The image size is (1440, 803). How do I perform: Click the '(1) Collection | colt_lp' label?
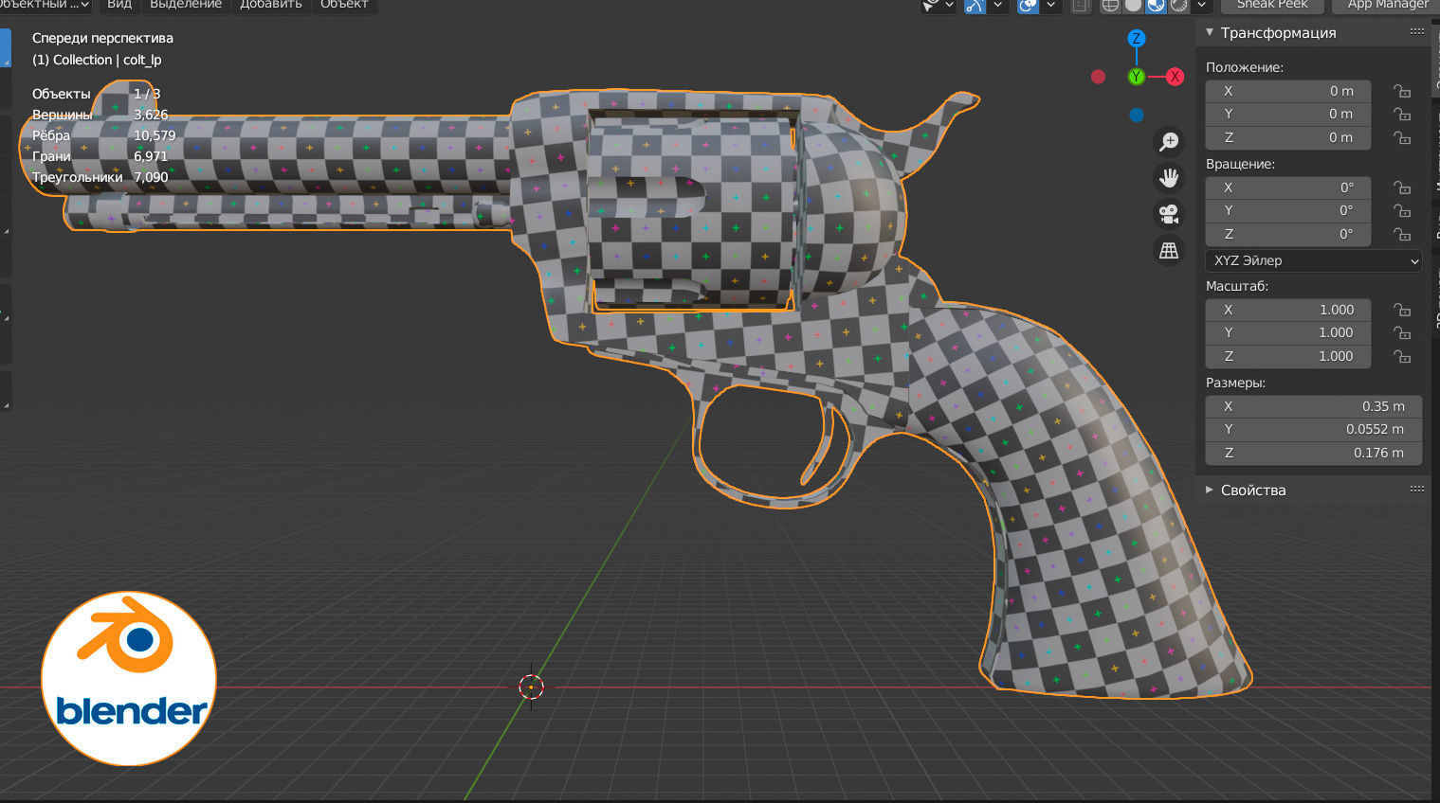click(x=97, y=60)
